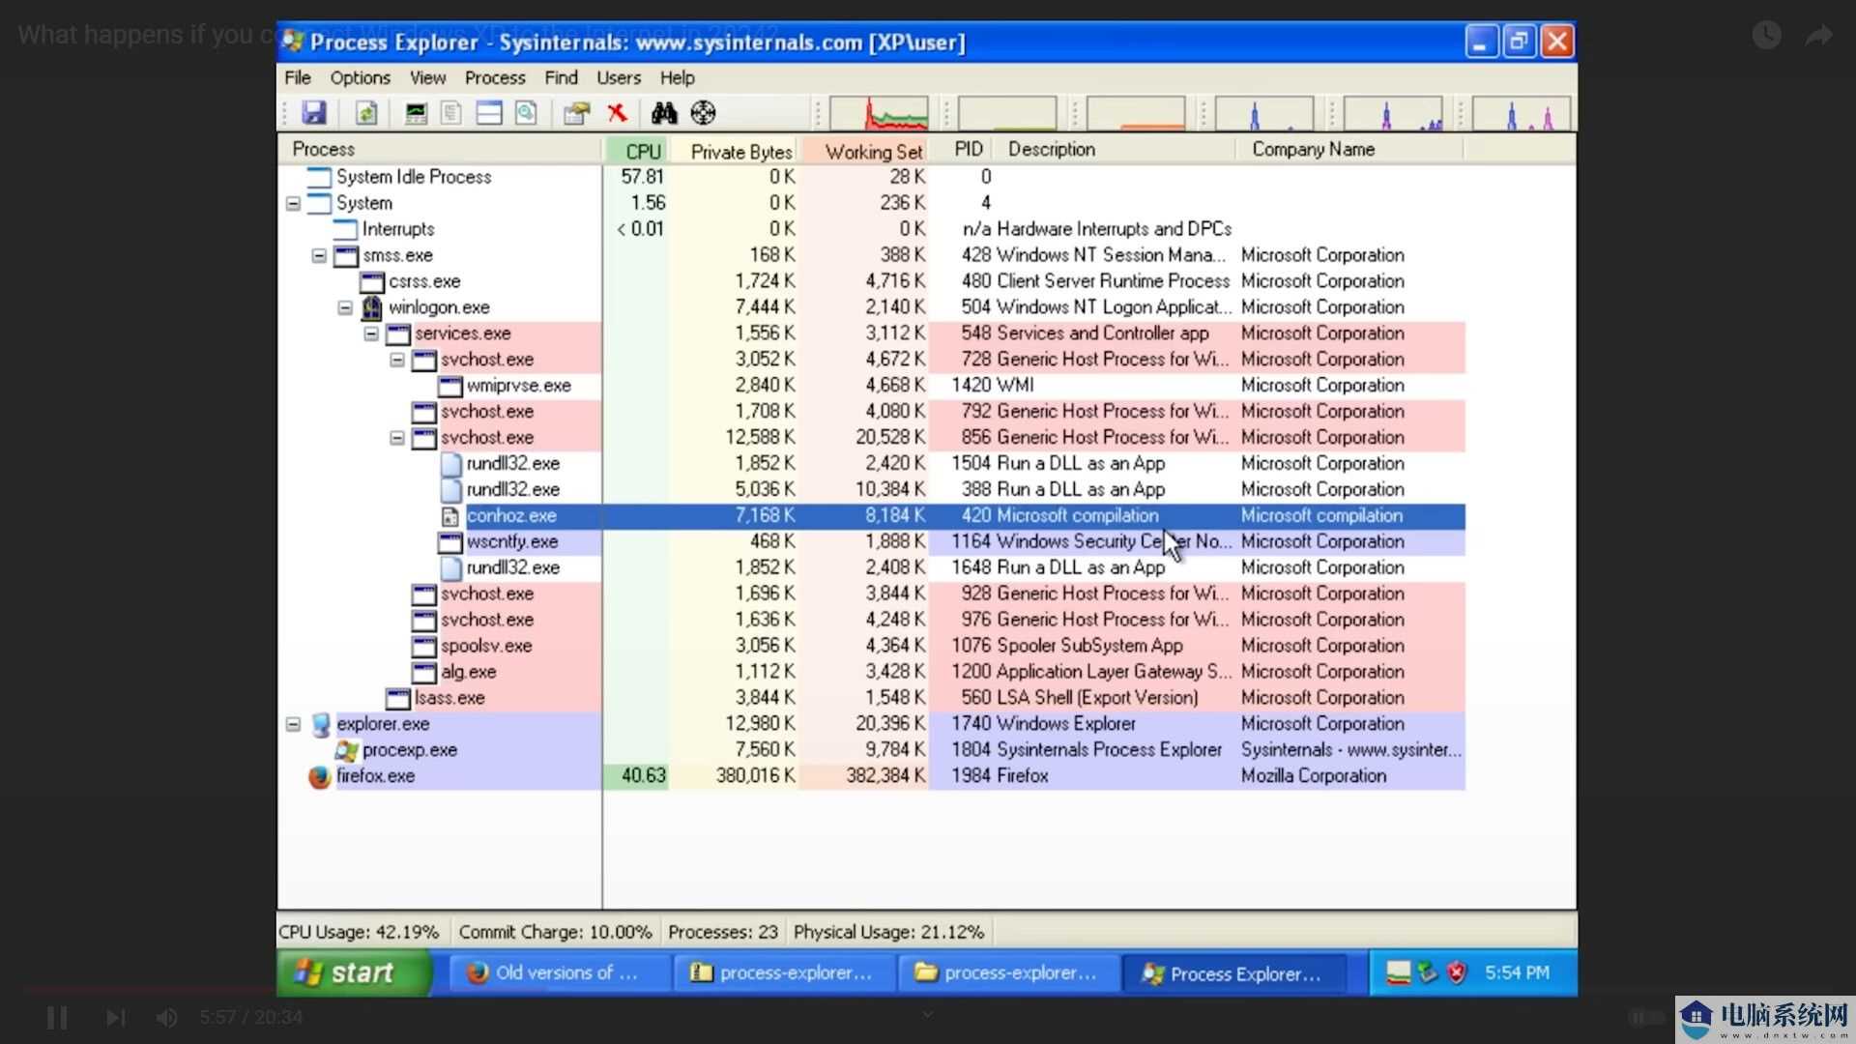Select the lsass.exe process
This screenshot has height=1044, width=1856.
(872, 699)
